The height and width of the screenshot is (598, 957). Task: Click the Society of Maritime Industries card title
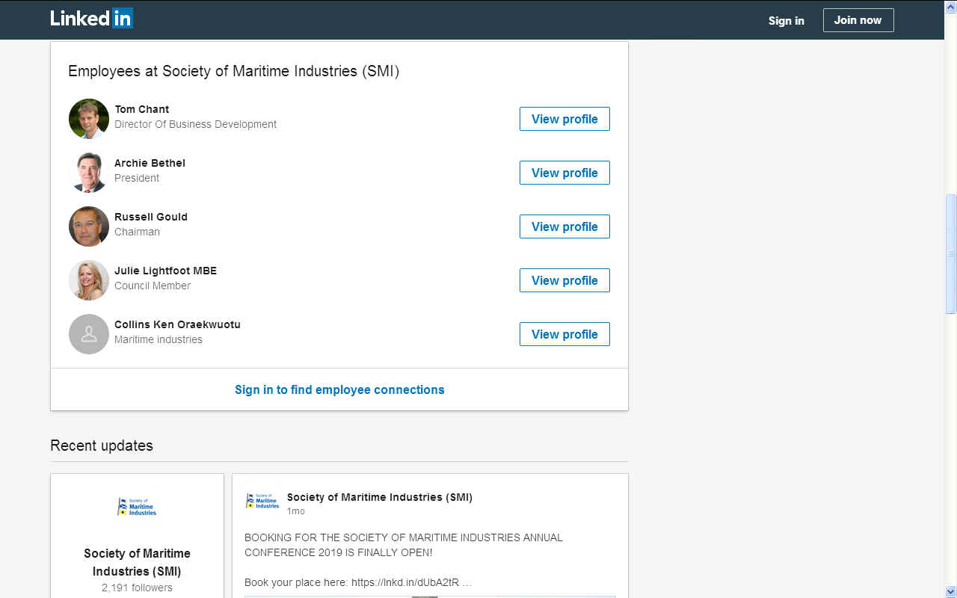[137, 562]
